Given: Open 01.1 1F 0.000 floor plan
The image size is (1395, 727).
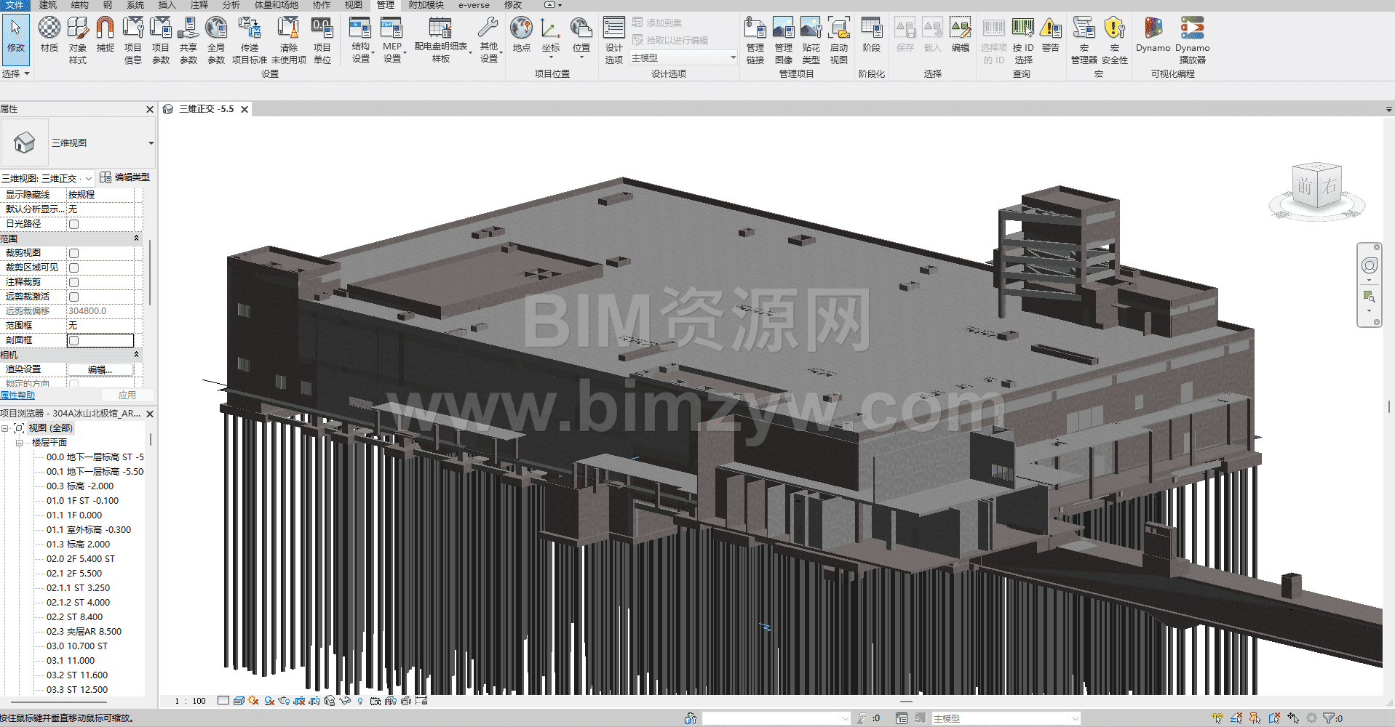Looking at the screenshot, I should (74, 515).
